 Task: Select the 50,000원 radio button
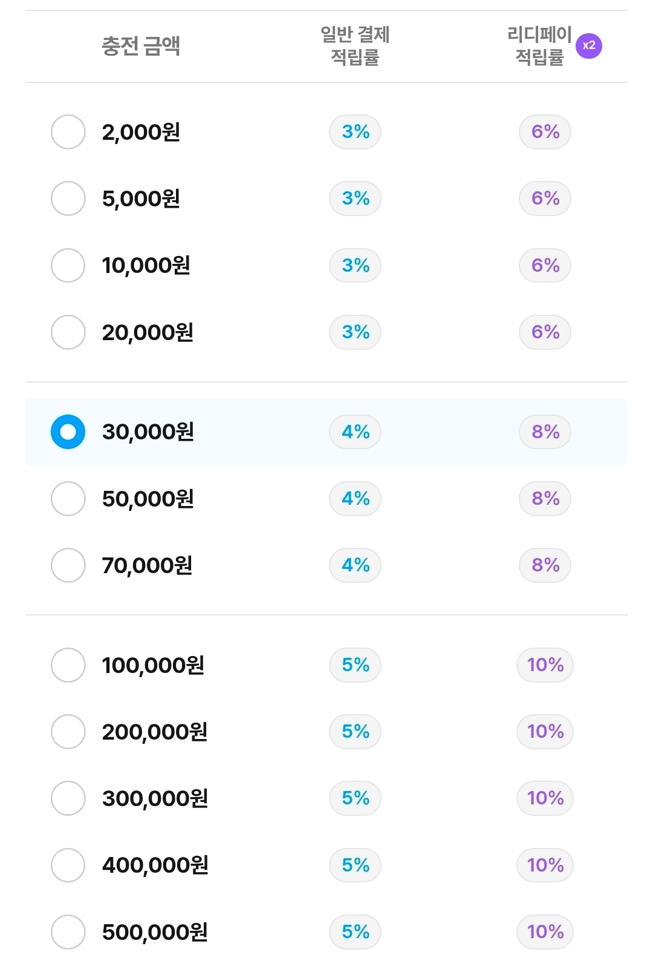point(68,499)
